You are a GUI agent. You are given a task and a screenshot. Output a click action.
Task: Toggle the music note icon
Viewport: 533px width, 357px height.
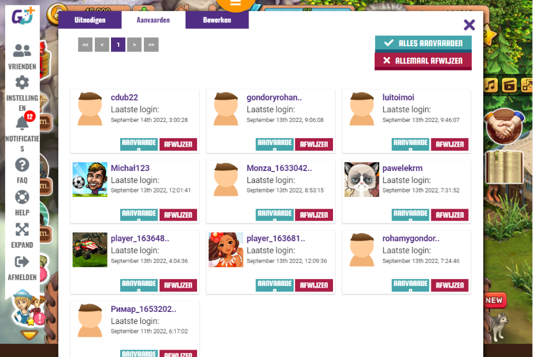(x=490, y=85)
